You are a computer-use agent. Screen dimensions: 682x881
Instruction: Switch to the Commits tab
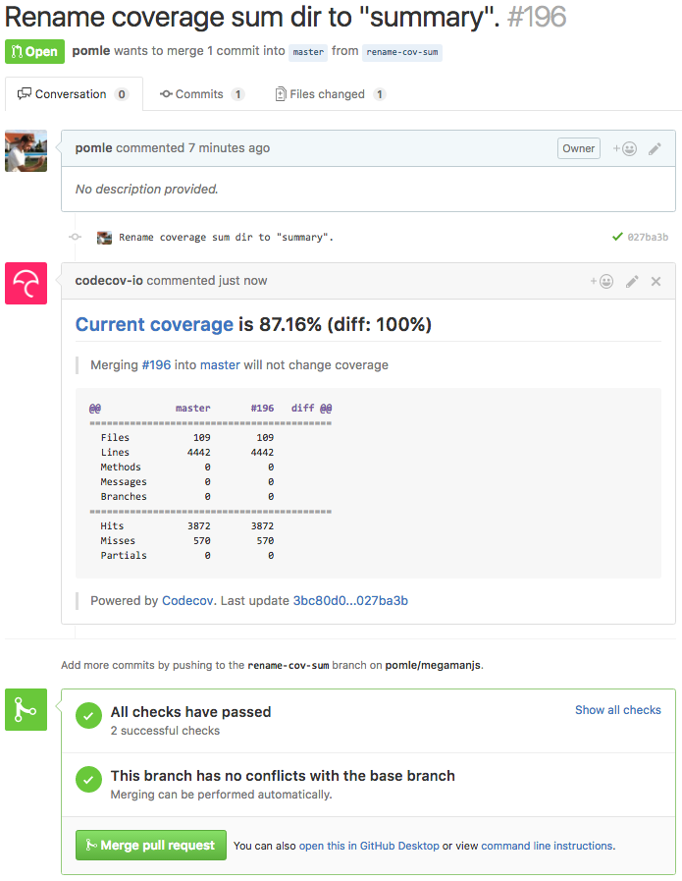202,94
